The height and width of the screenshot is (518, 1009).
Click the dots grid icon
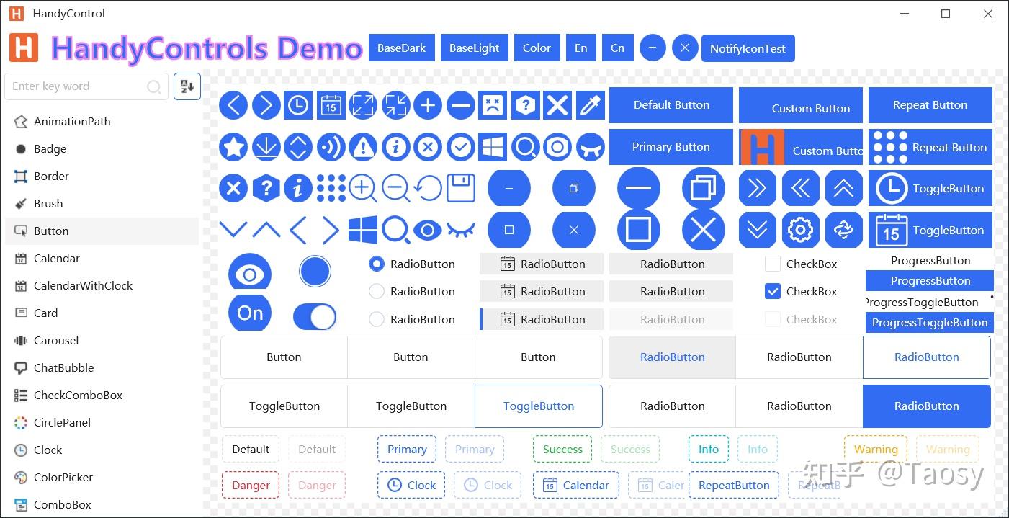coord(331,188)
